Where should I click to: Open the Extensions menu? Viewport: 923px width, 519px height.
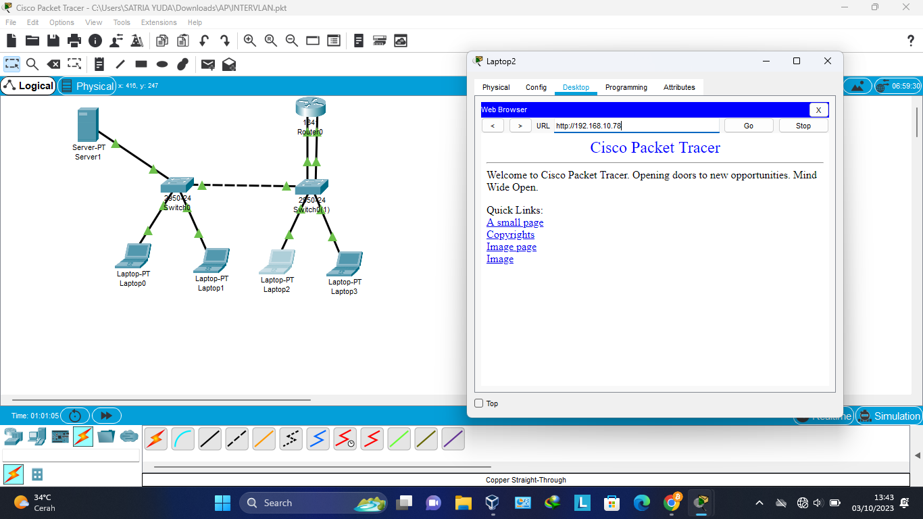[159, 22]
